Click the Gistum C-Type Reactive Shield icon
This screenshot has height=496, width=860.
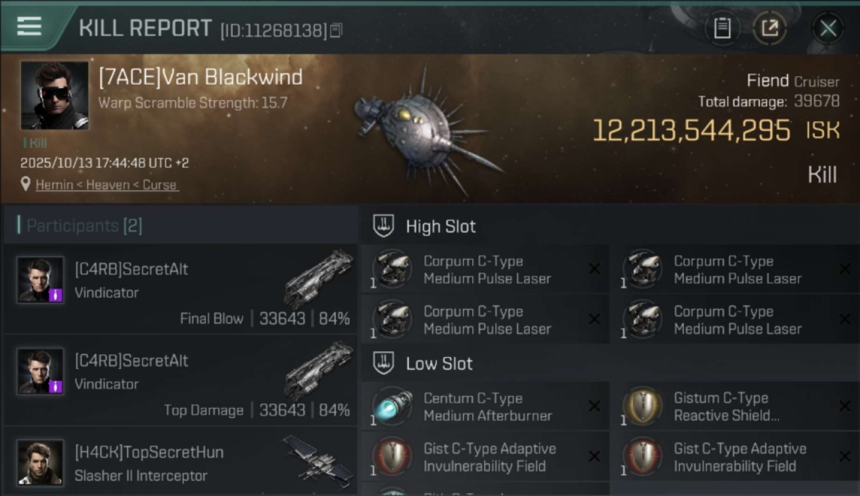pyautogui.click(x=642, y=407)
